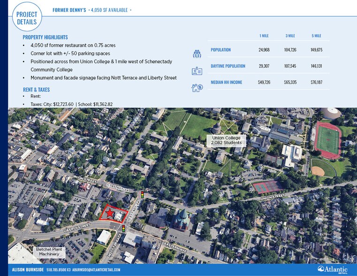Screen dimensions: 357x276
Task: Click the Rent & Taxes heading
Action: (x=37, y=90)
